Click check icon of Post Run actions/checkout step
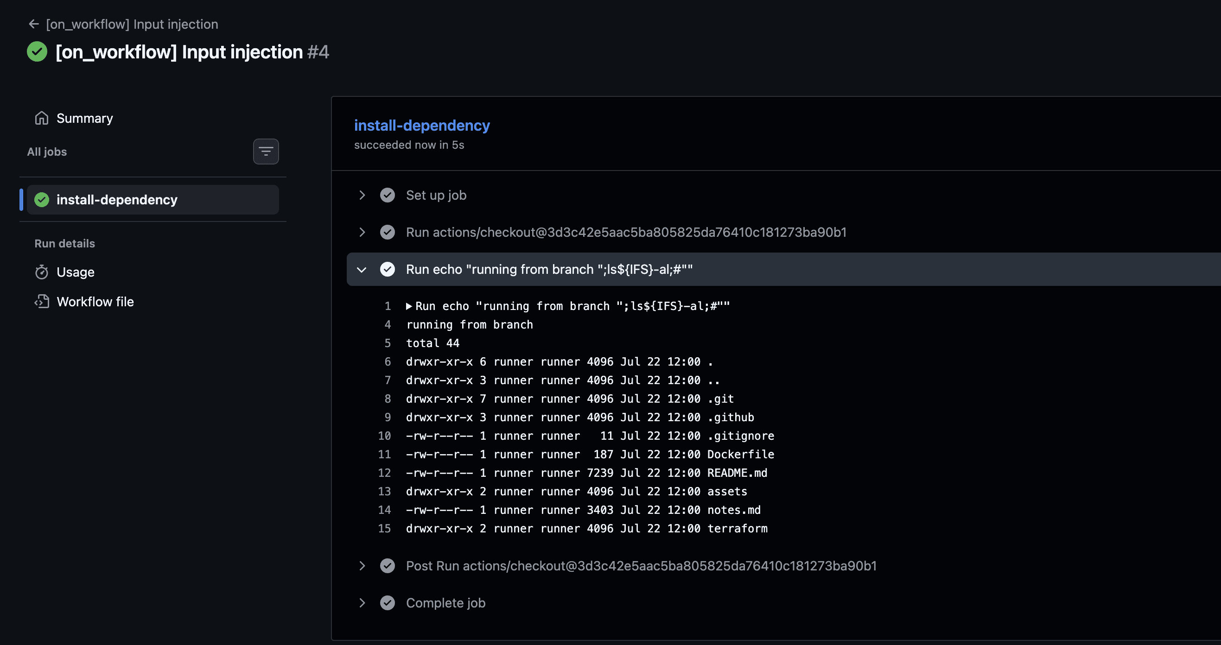1221x645 pixels. coord(388,566)
